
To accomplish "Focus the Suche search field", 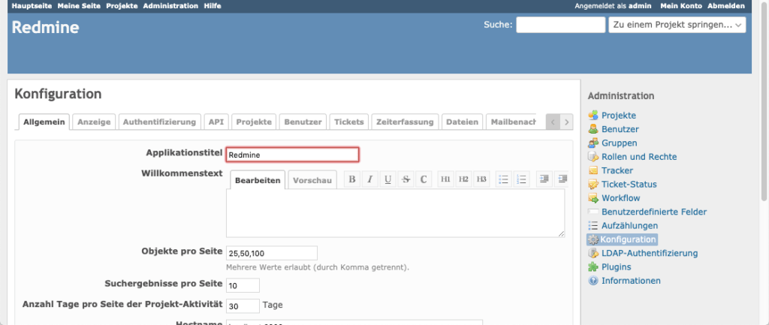I will [560, 25].
